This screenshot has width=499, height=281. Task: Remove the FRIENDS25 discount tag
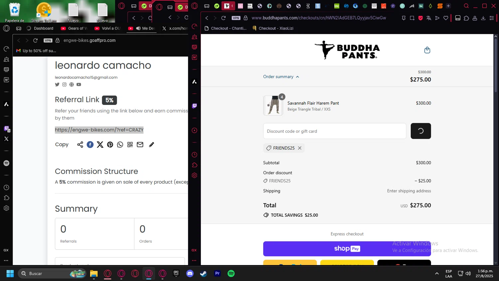coord(300,148)
